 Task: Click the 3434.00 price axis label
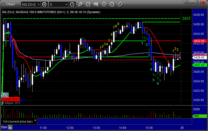198,34
